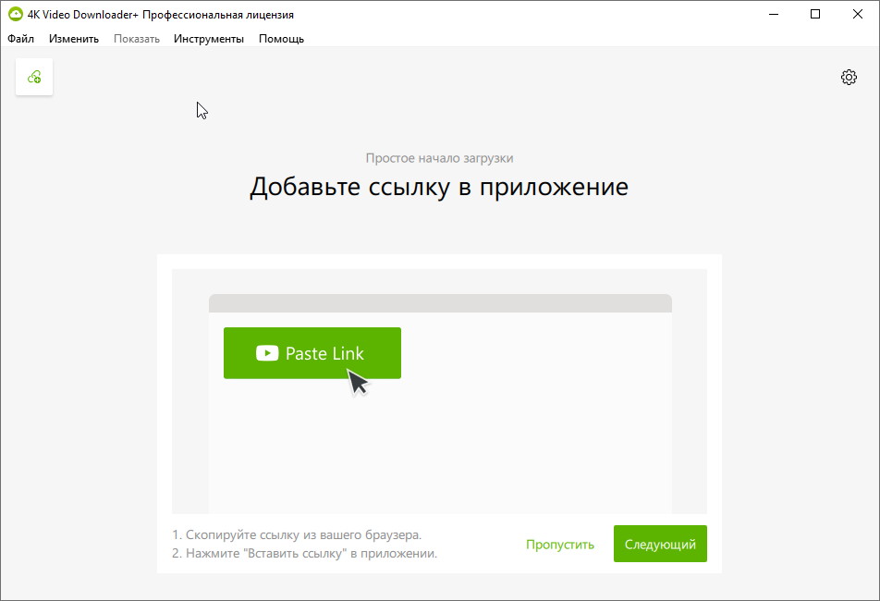Maximize the application window

(815, 14)
